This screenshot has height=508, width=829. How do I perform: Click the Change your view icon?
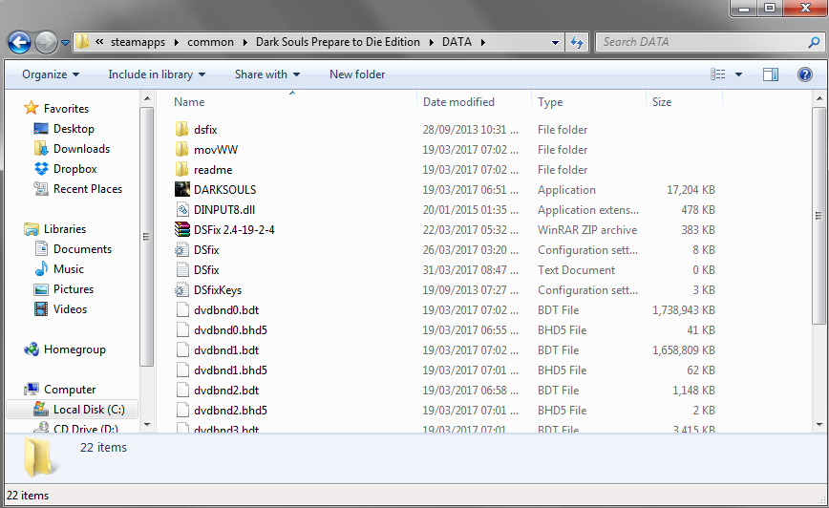[x=717, y=74]
